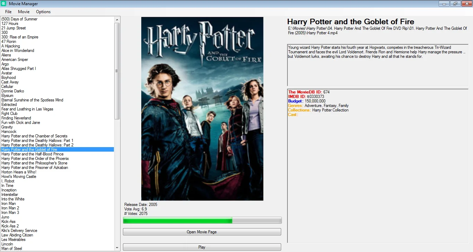Select "Kick-Ass 2" in movie list
The width and height of the screenshot is (473, 252).
57,226
